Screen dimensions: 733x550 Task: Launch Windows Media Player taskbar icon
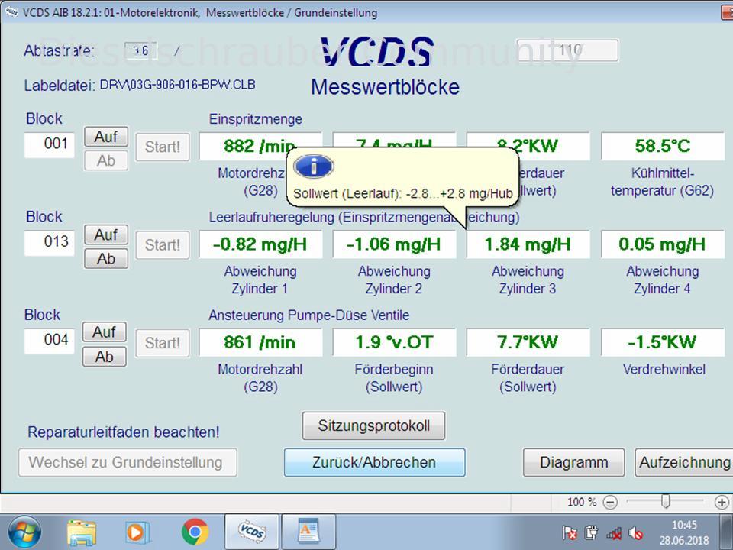137,532
